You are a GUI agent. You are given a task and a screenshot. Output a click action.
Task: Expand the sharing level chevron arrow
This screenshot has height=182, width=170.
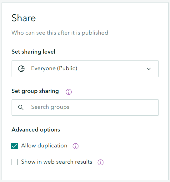point(149,69)
